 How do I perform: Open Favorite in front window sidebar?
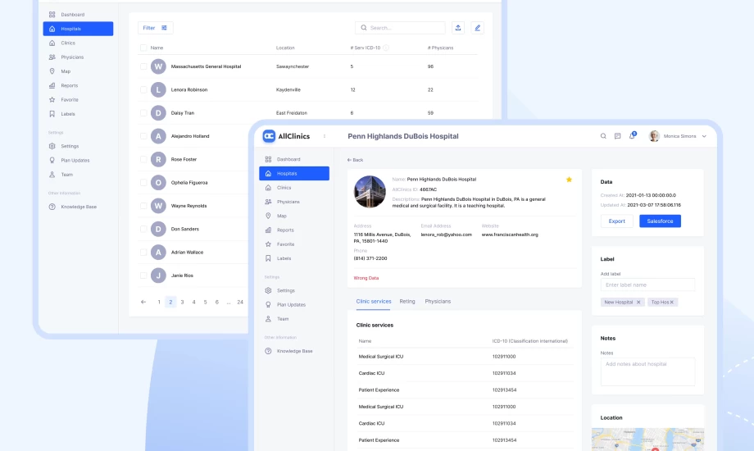(x=294, y=244)
